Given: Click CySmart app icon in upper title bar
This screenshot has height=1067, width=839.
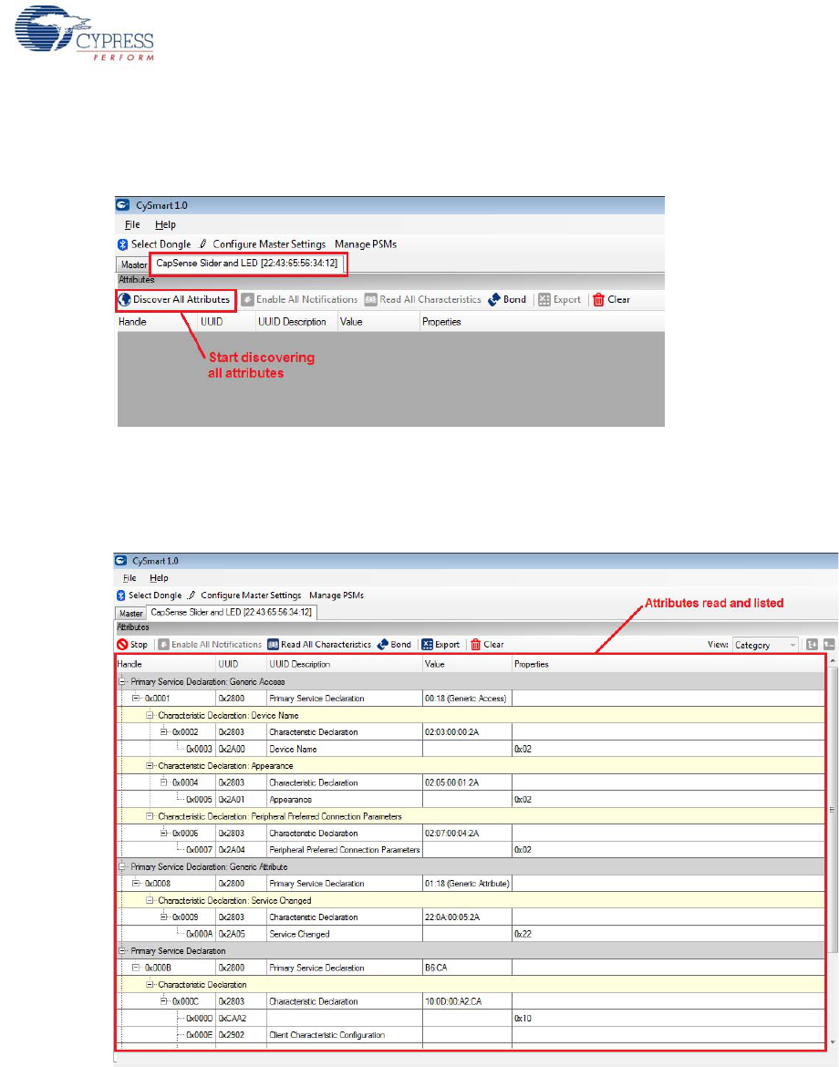Looking at the screenshot, I should (x=122, y=205).
